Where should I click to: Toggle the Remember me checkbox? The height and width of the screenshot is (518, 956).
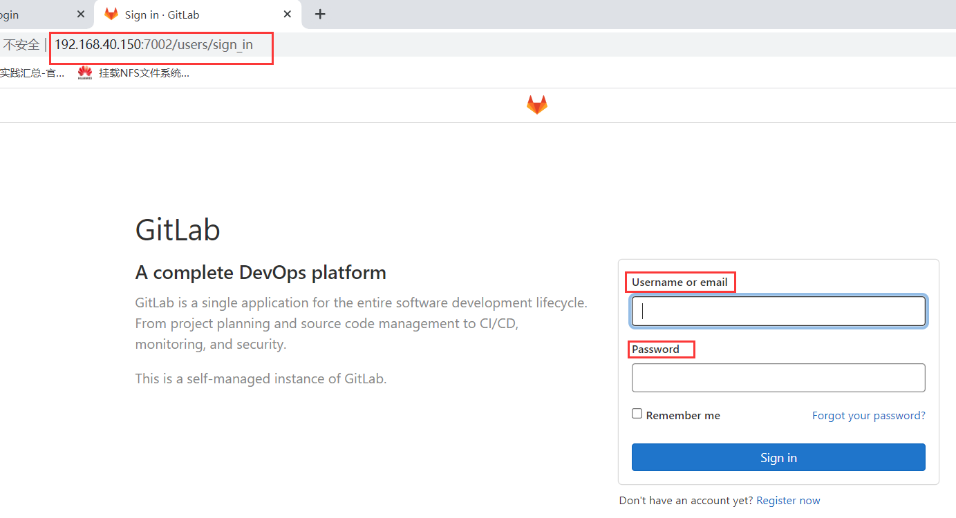pyautogui.click(x=637, y=414)
